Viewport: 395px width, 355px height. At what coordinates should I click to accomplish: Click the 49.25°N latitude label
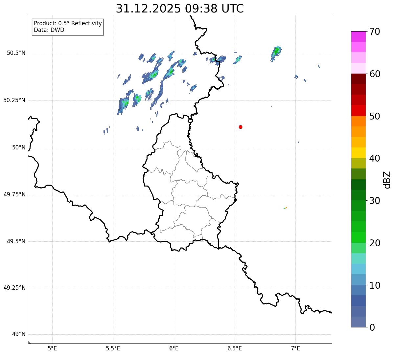[x=14, y=288]
